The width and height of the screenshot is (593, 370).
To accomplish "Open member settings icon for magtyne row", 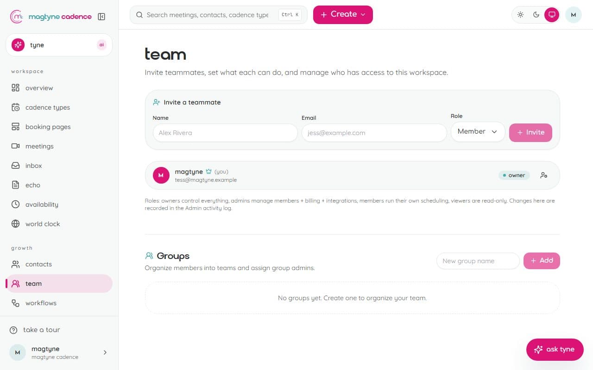I will pos(544,175).
